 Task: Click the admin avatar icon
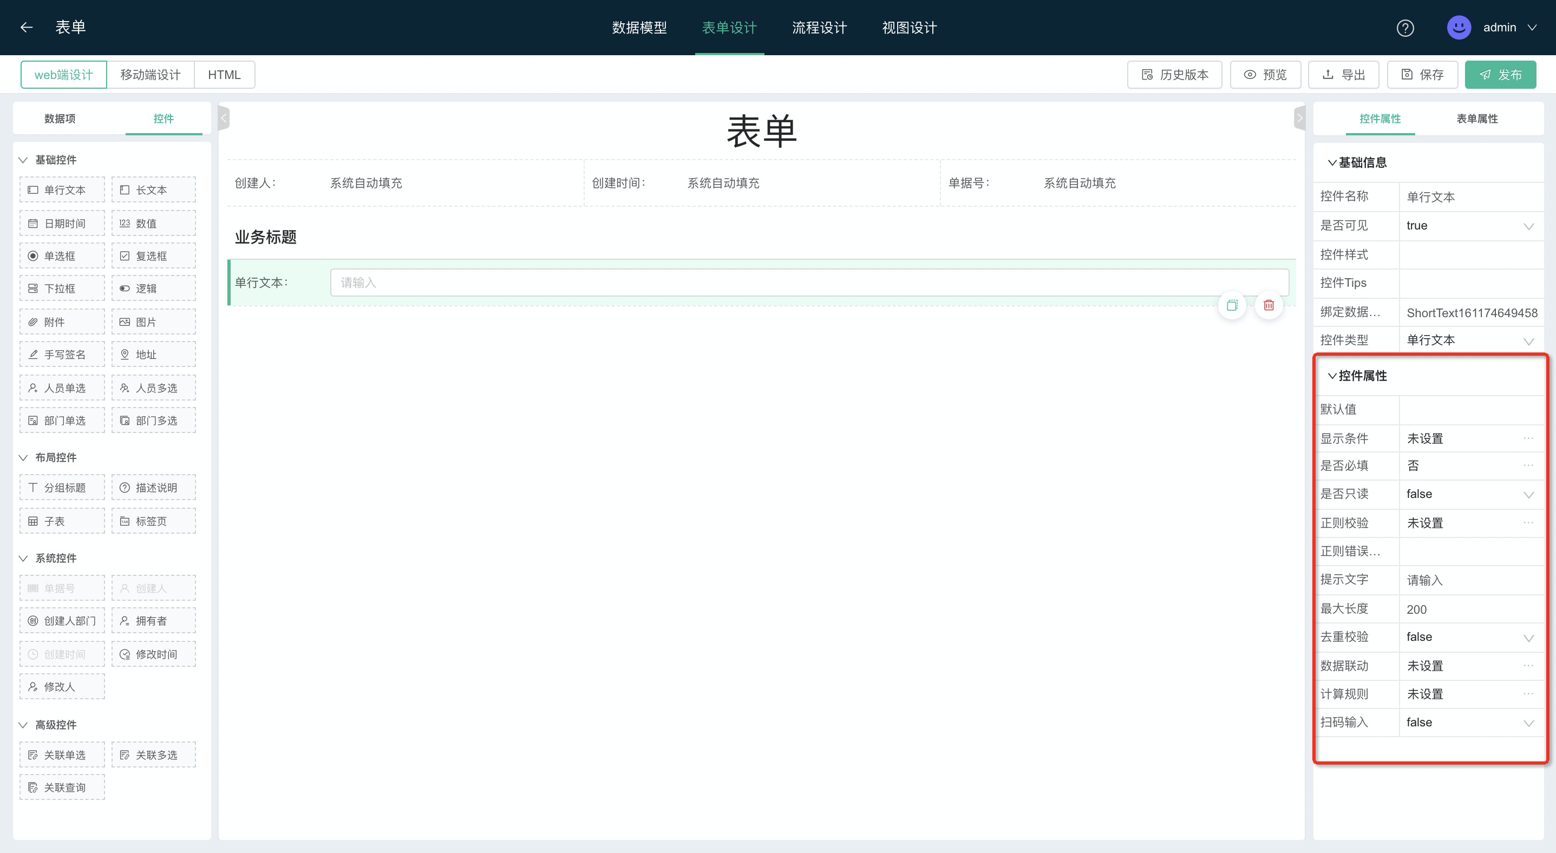(1459, 27)
